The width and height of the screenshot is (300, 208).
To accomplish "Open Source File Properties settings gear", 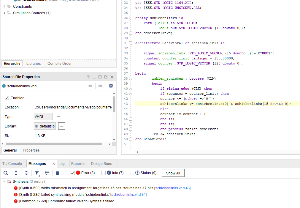I will 111,86.
